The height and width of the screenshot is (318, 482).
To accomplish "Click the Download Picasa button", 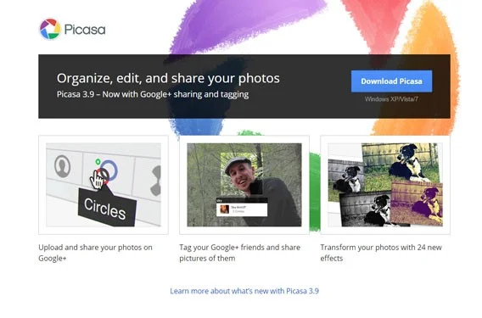I will point(391,81).
